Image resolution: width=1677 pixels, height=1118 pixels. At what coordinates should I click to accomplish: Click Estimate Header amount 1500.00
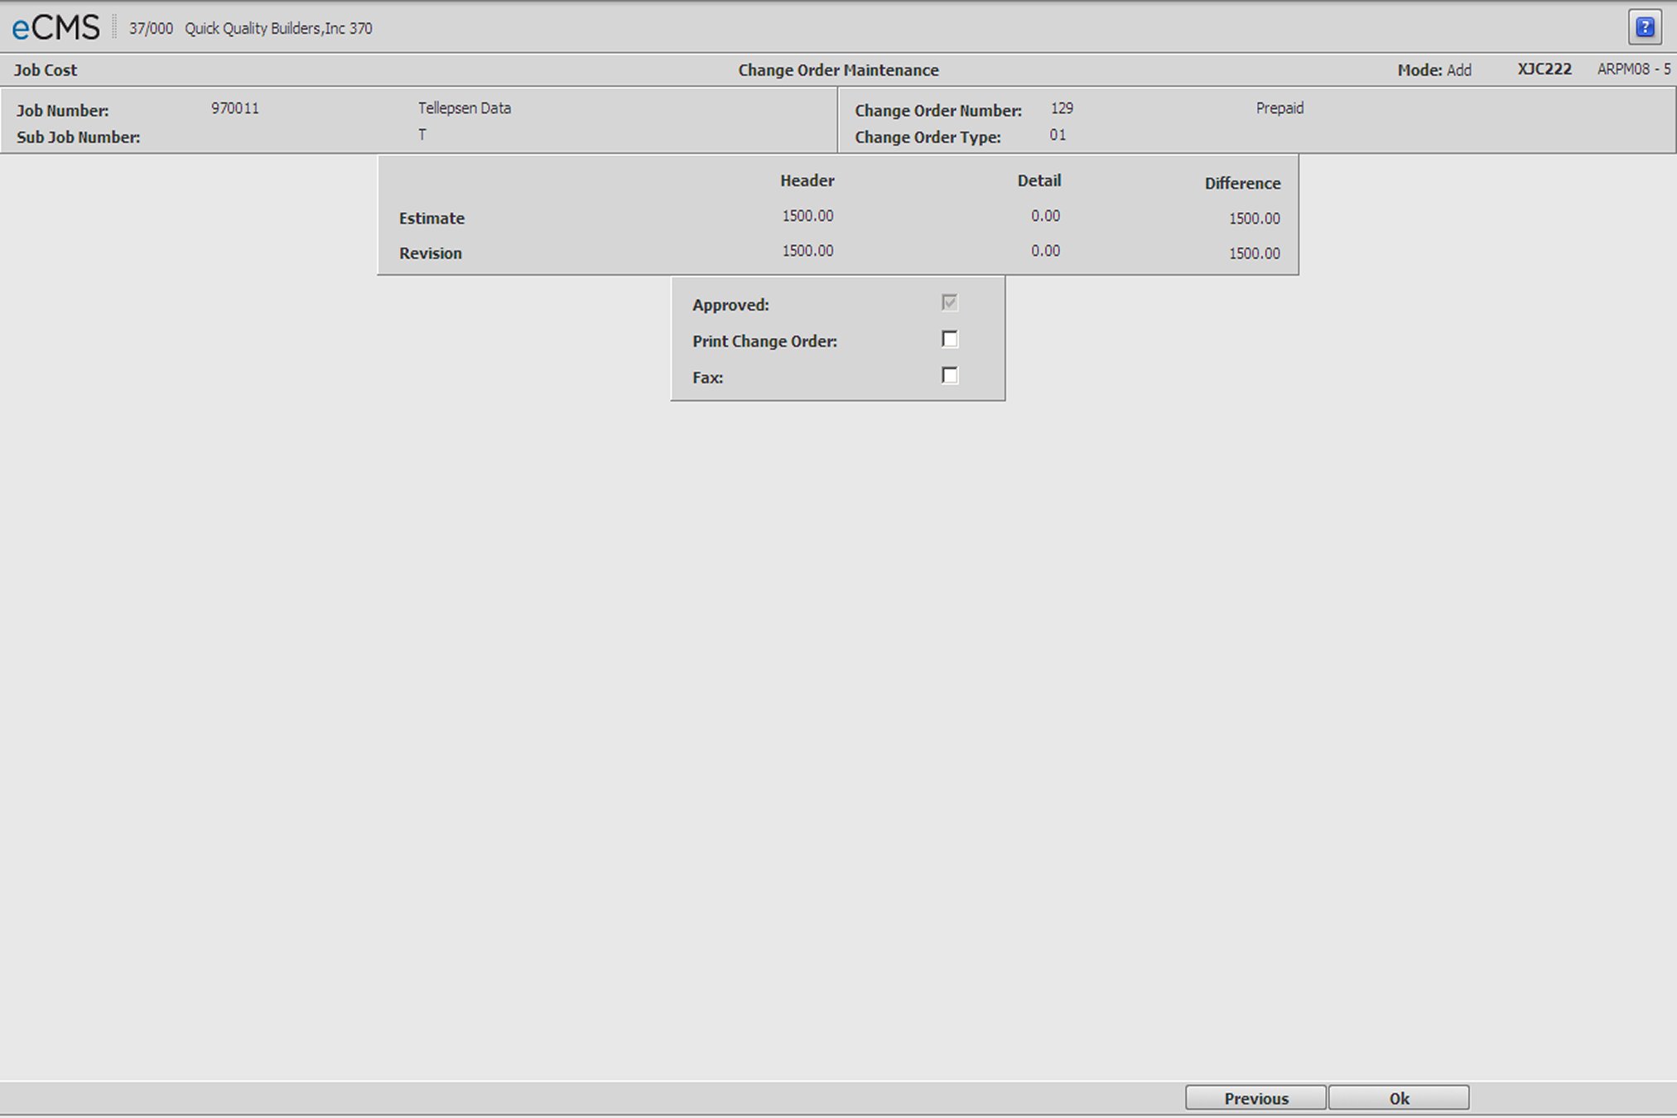click(x=807, y=216)
